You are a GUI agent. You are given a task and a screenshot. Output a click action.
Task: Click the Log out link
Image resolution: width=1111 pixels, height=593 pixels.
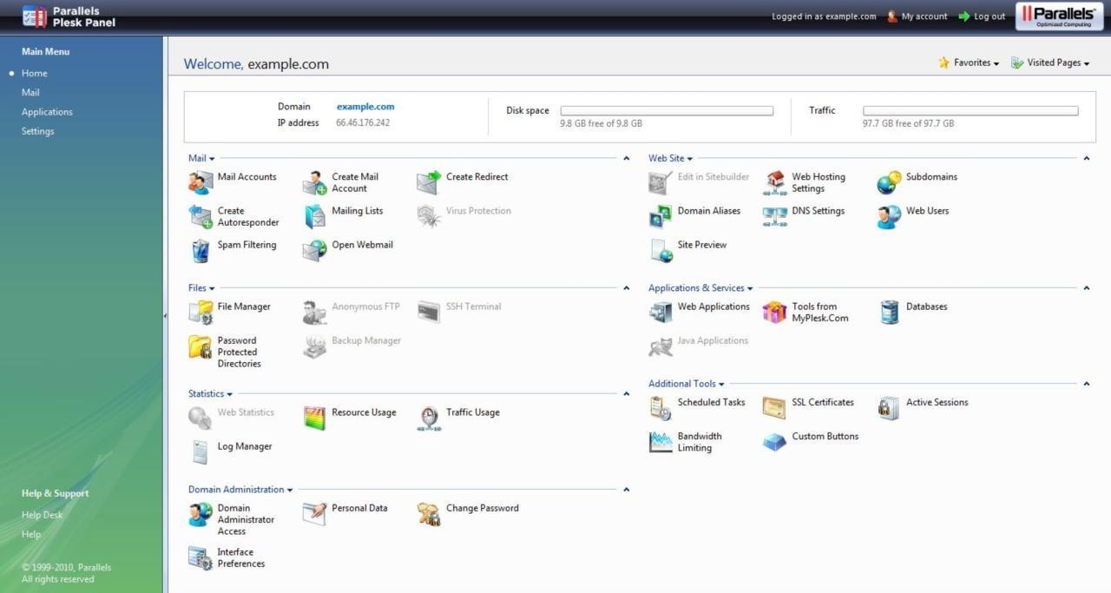[x=989, y=16]
